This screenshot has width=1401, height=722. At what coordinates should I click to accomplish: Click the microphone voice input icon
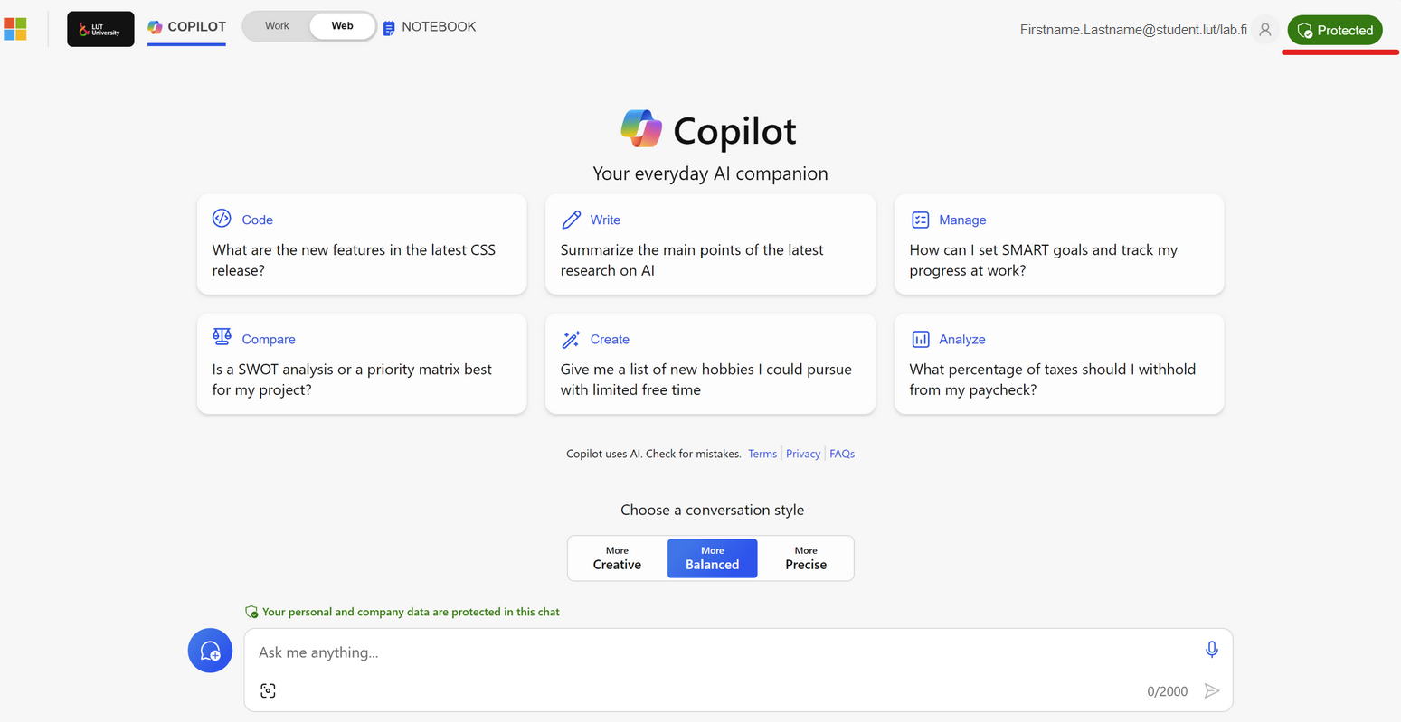pyautogui.click(x=1211, y=649)
